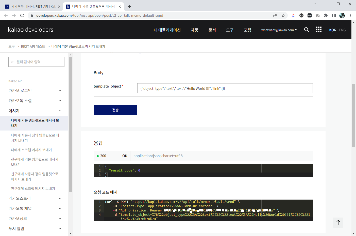Click the 200 status code indicator

coord(101,156)
